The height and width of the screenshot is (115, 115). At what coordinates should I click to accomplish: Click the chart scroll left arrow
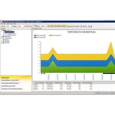click(x=45, y=74)
